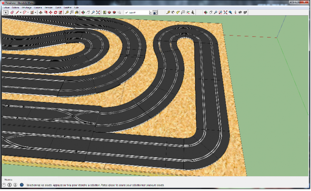The height and width of the screenshot is (191, 311).
Task: Open the Shape tool dropdown arrow
Action: tap(36, 12)
